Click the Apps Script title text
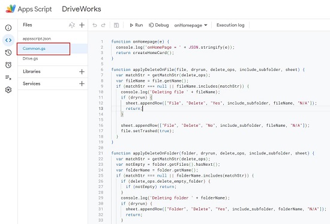Screen dimensions: 330x224 click(35, 9)
